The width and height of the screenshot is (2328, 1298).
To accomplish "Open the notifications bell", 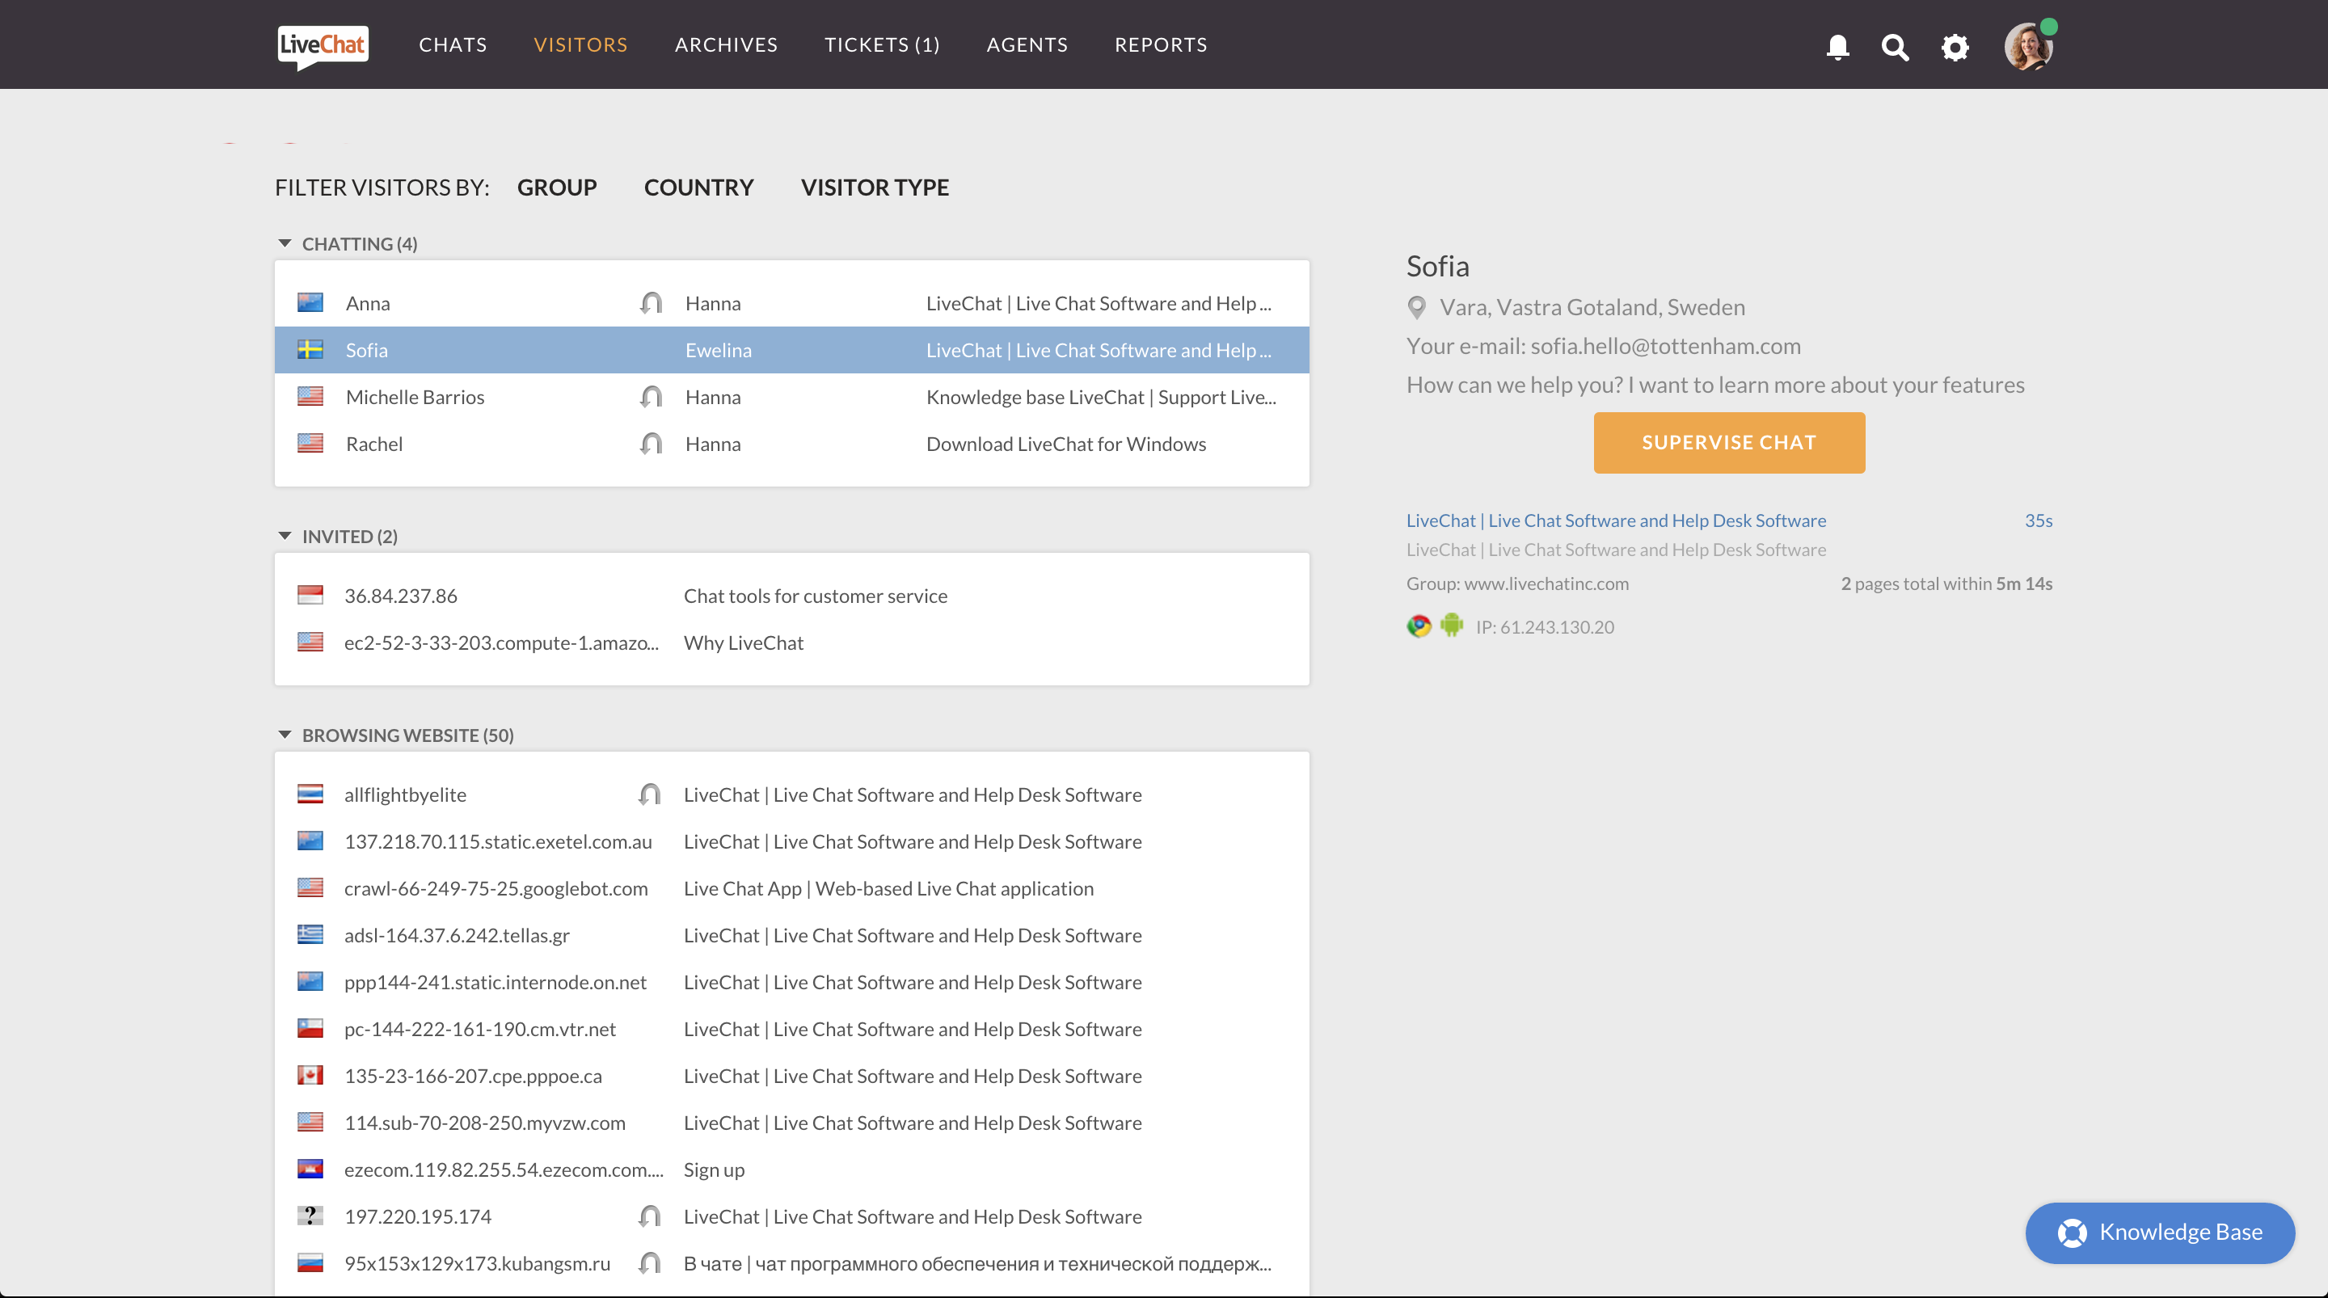I will pos(1837,47).
